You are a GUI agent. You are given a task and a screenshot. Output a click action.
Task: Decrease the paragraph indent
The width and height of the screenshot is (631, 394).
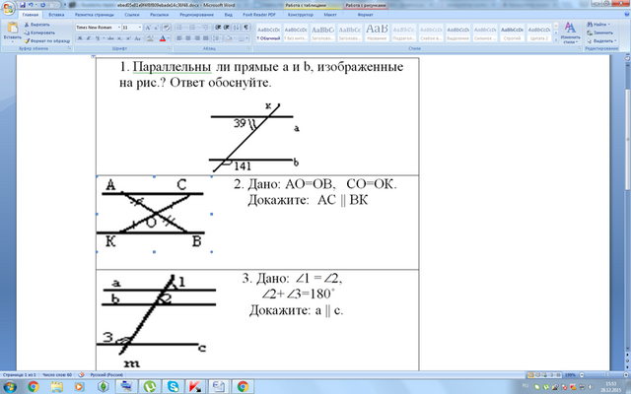click(x=218, y=28)
